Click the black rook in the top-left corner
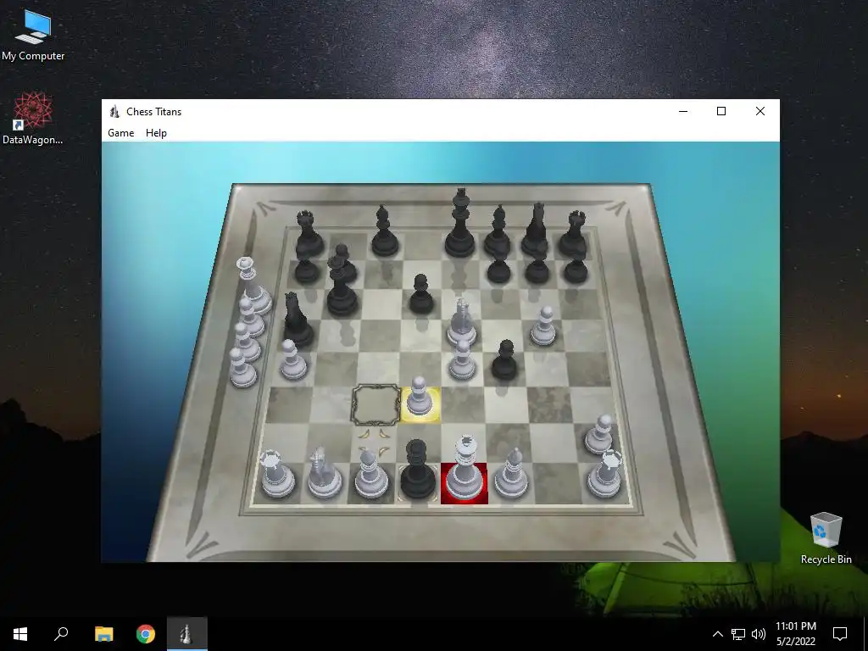This screenshot has width=868, height=651. 308,234
